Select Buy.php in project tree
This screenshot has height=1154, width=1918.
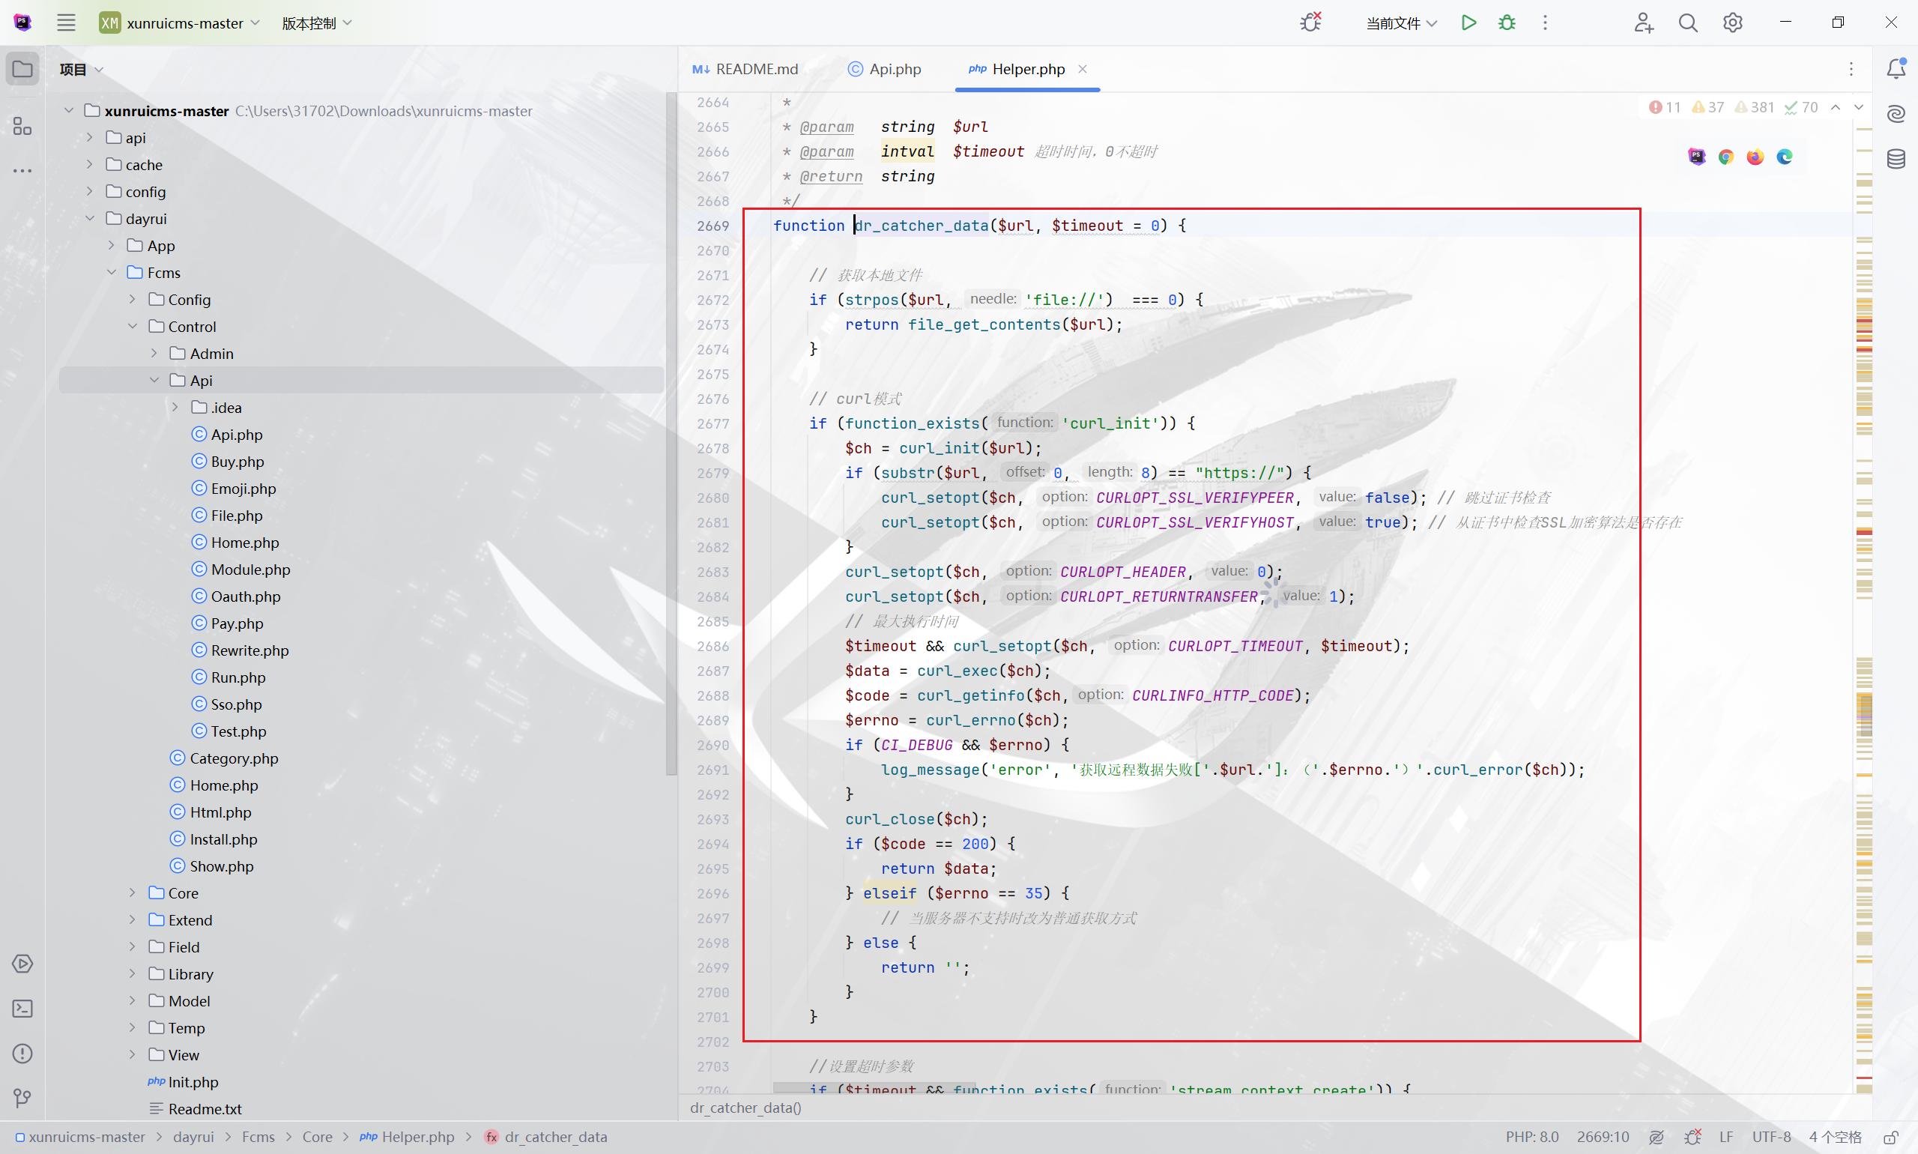(237, 461)
